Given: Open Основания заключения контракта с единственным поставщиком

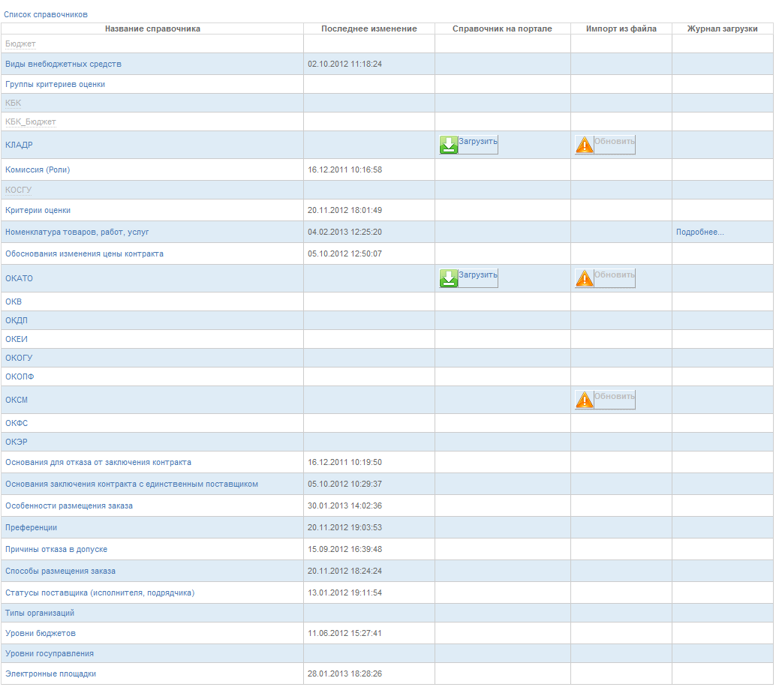Looking at the screenshot, I should 131,484.
